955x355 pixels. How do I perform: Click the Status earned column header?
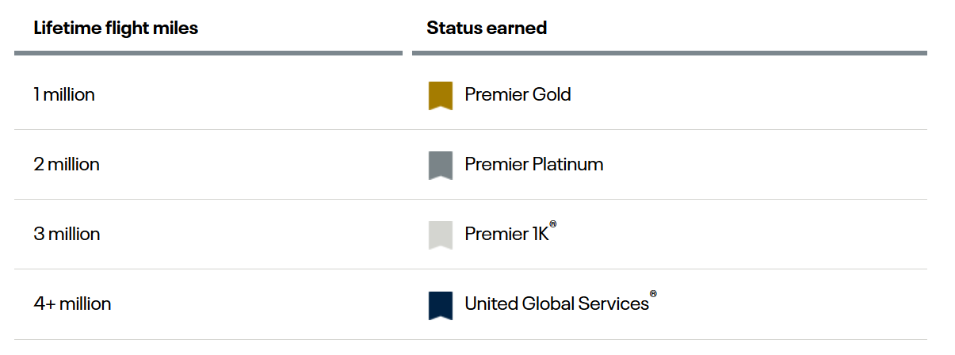[x=487, y=29]
